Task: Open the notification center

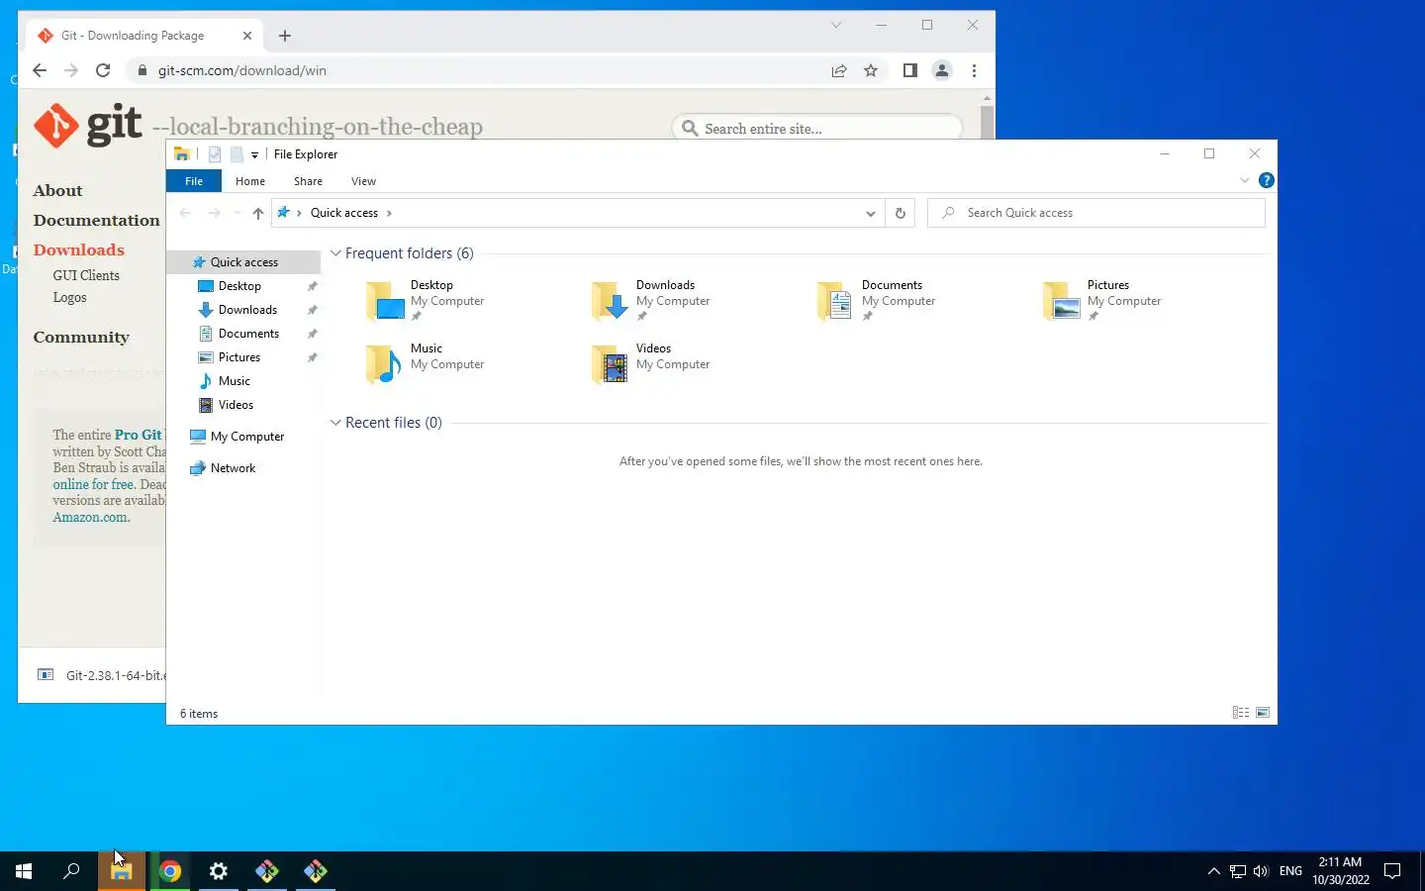Action: click(x=1392, y=871)
